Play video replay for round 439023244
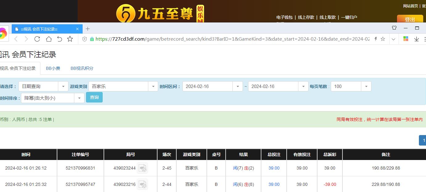The image size is (426, 192). (x=142, y=168)
